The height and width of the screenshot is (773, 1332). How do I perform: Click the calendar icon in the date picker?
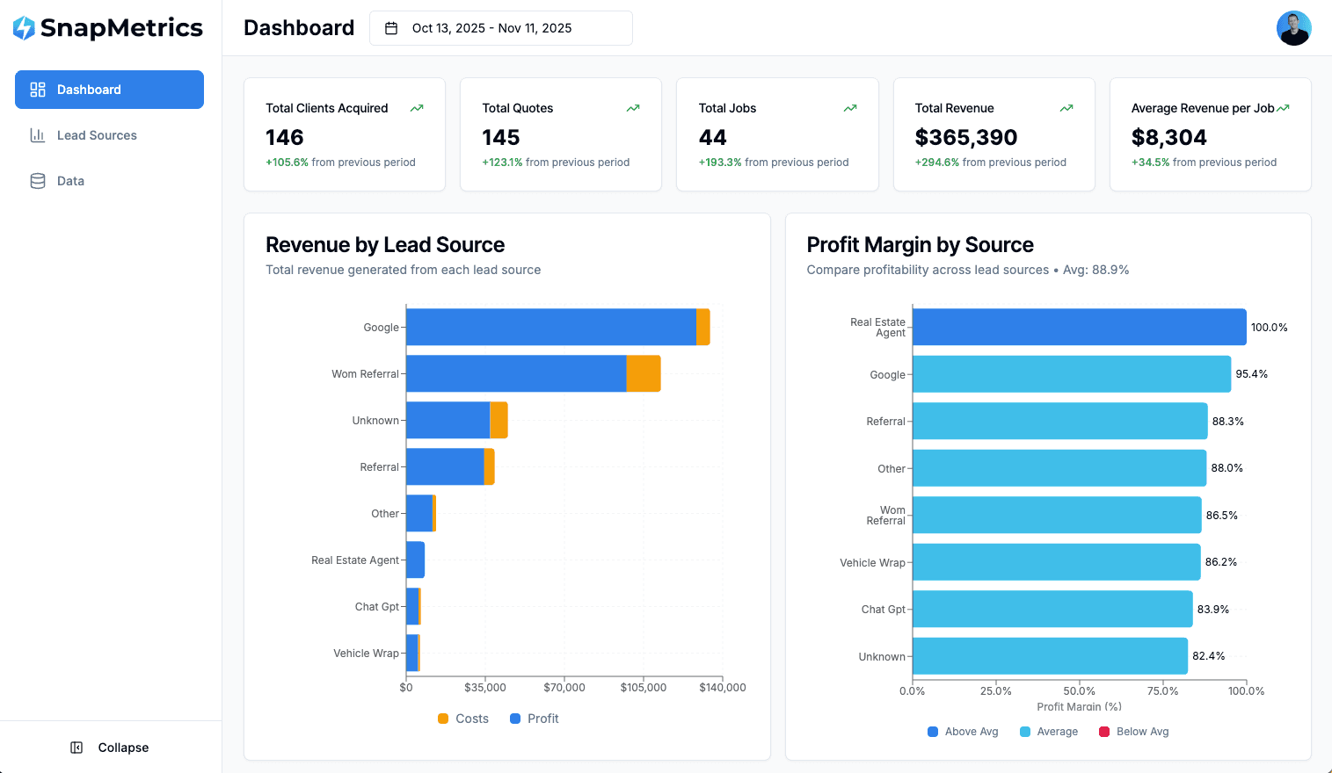[389, 27]
